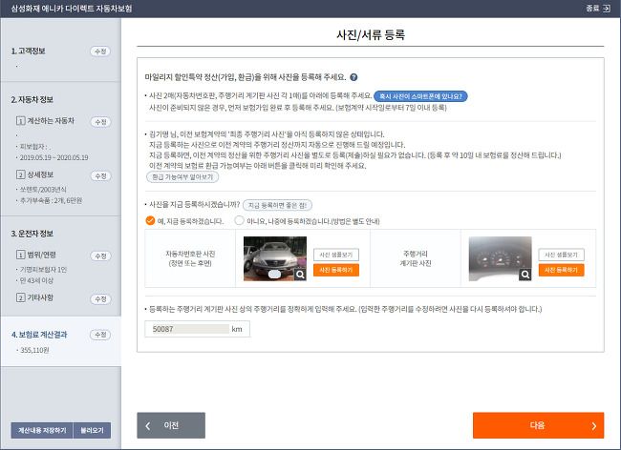
Task: Click 환급 가능여부 알아보기 button
Action: click(182, 177)
